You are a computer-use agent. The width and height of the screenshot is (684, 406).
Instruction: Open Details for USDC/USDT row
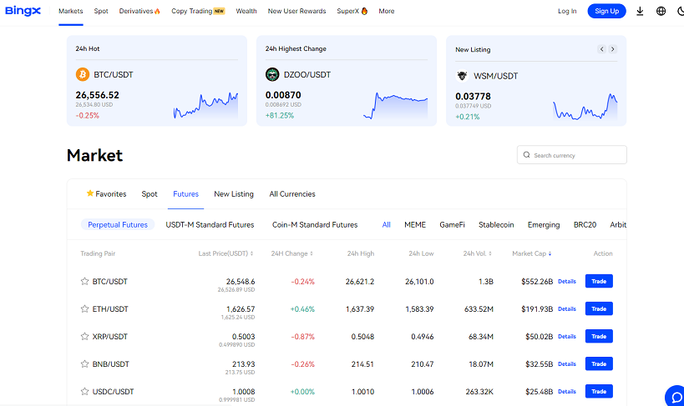(566, 391)
